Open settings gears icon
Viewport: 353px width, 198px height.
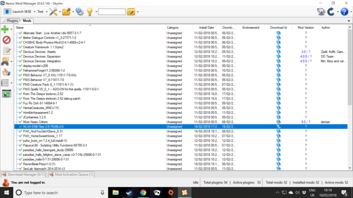click(80, 12)
